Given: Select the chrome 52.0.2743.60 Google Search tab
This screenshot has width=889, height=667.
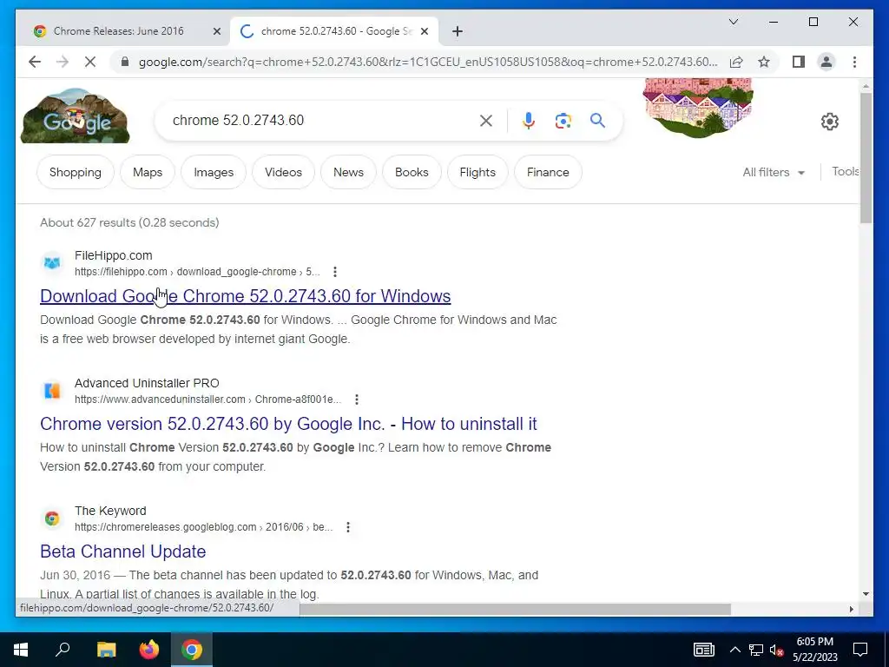Looking at the screenshot, I should point(334,31).
